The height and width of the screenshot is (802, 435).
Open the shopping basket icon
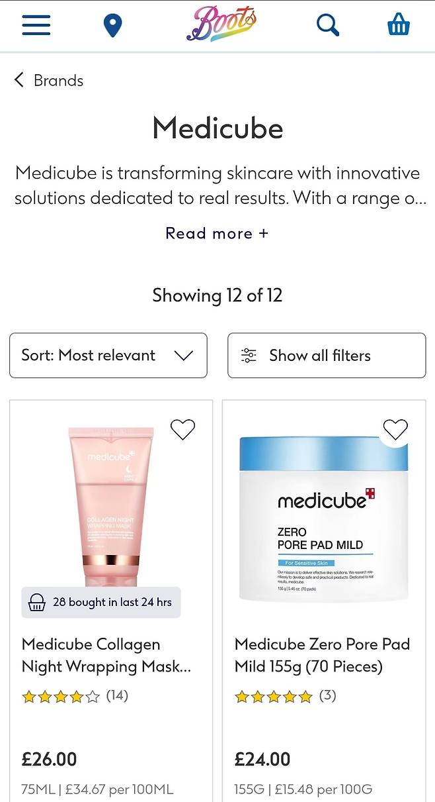(399, 25)
